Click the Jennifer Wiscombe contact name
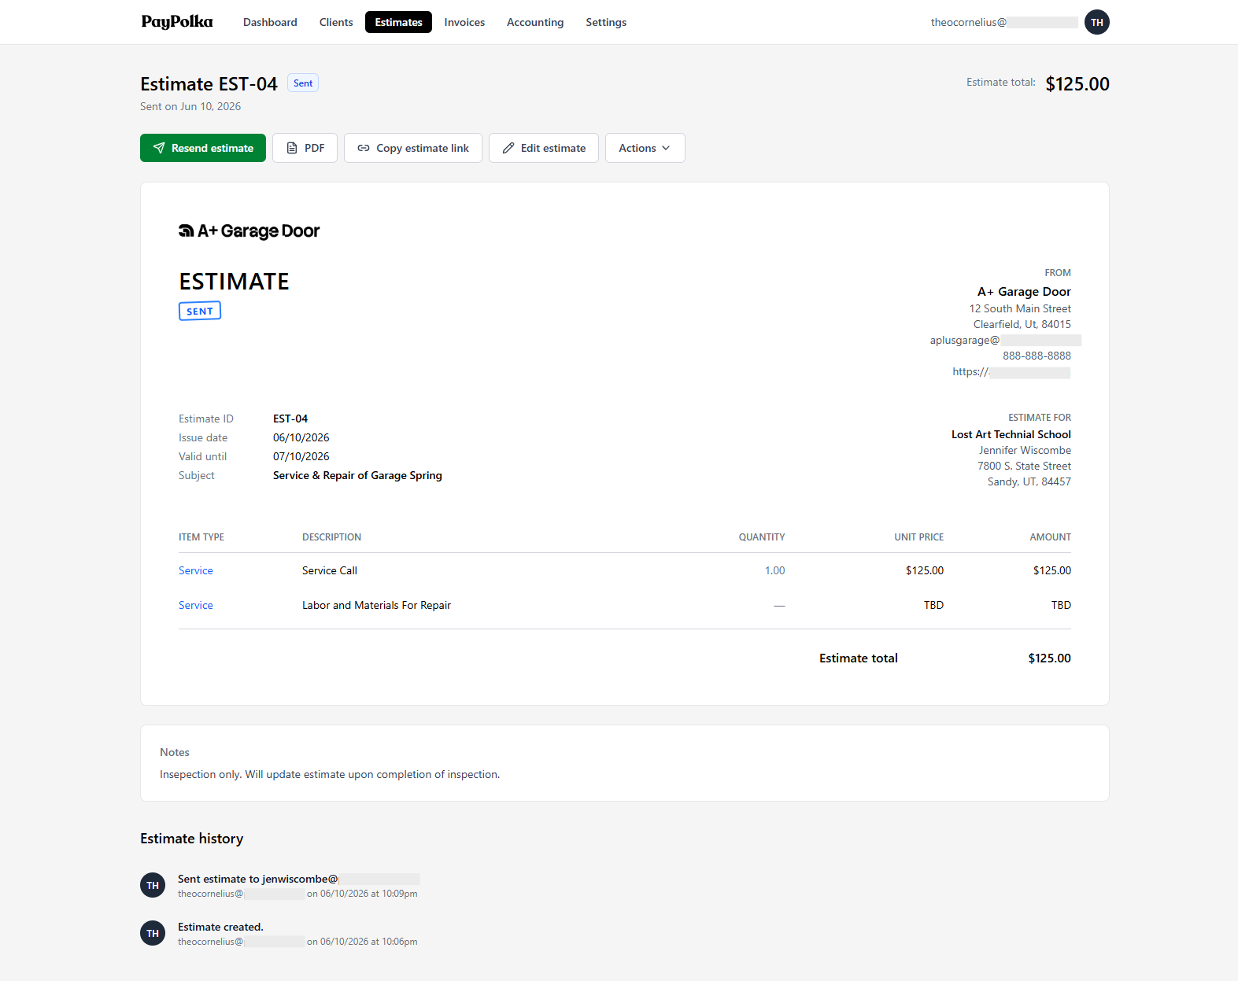The height and width of the screenshot is (981, 1238). (x=1025, y=450)
